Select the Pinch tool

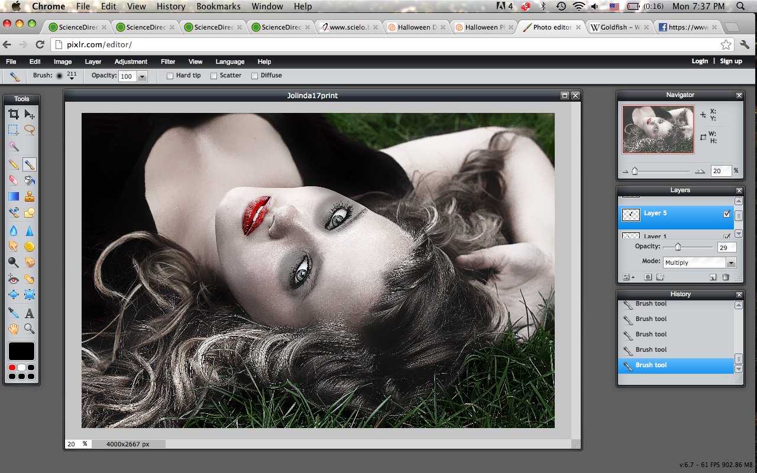[x=29, y=294]
